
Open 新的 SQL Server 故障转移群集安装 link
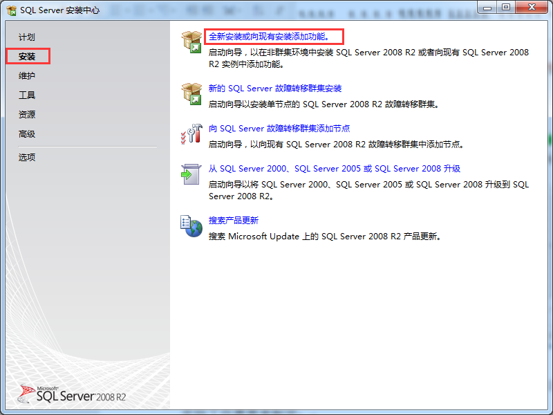(275, 89)
